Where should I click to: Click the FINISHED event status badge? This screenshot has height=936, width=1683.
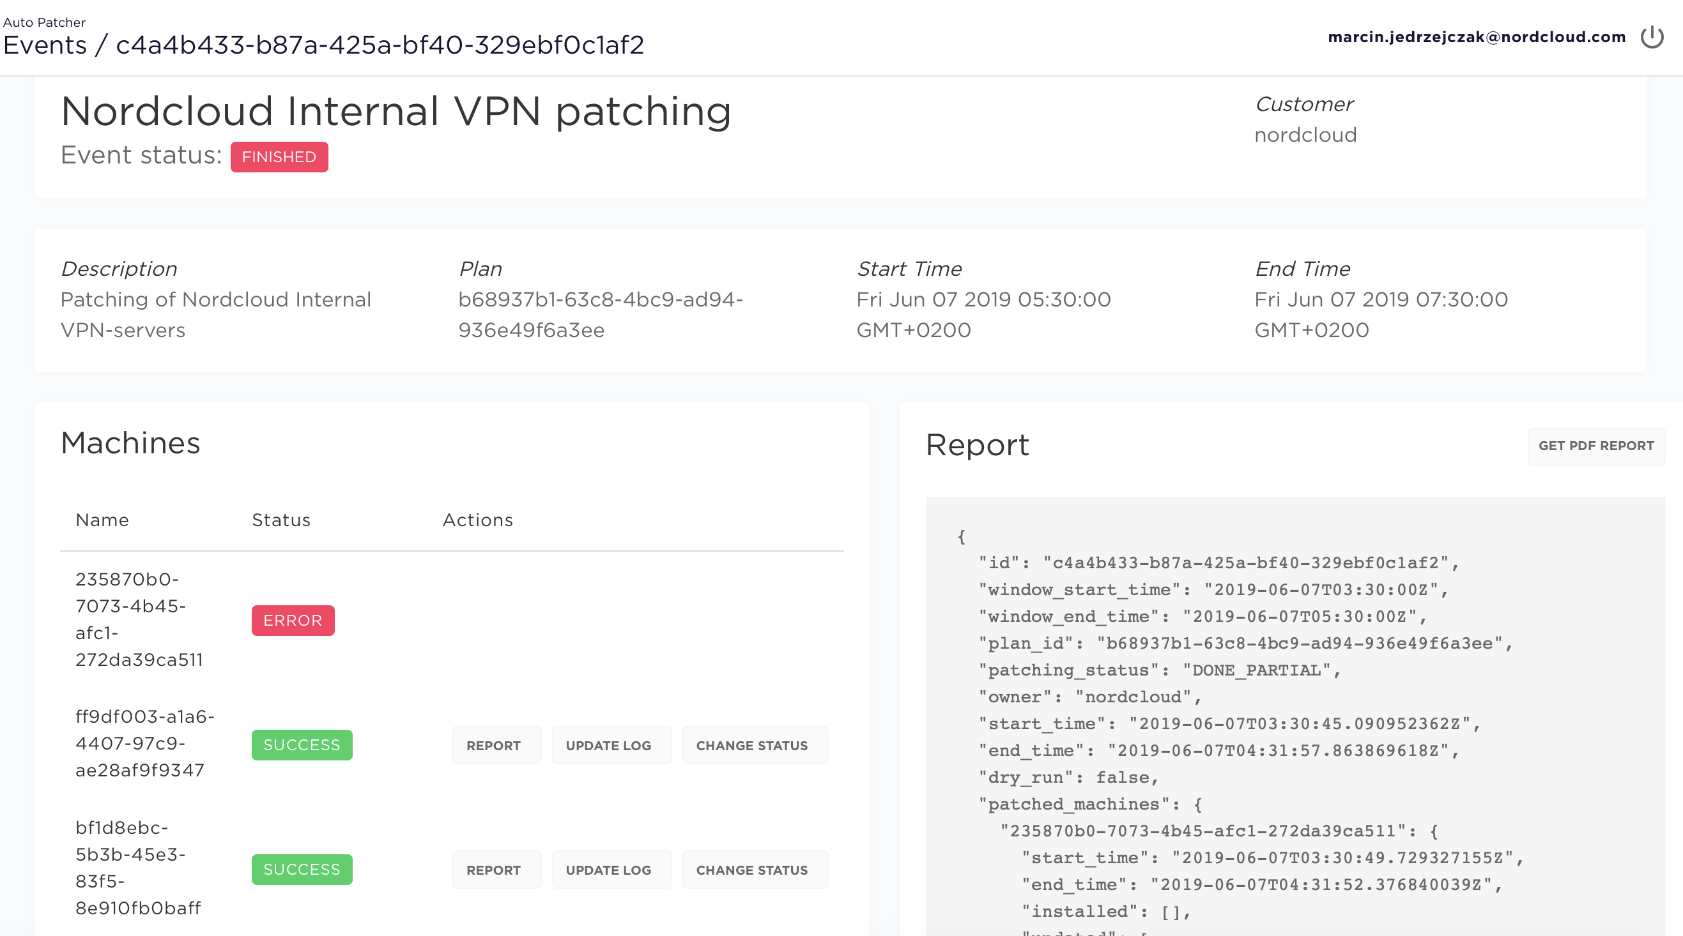(x=279, y=157)
